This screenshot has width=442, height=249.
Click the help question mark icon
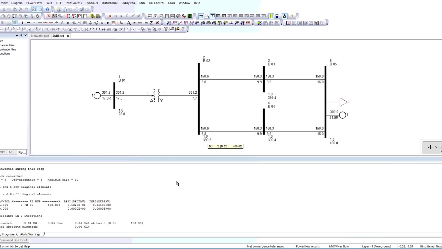(47, 9)
